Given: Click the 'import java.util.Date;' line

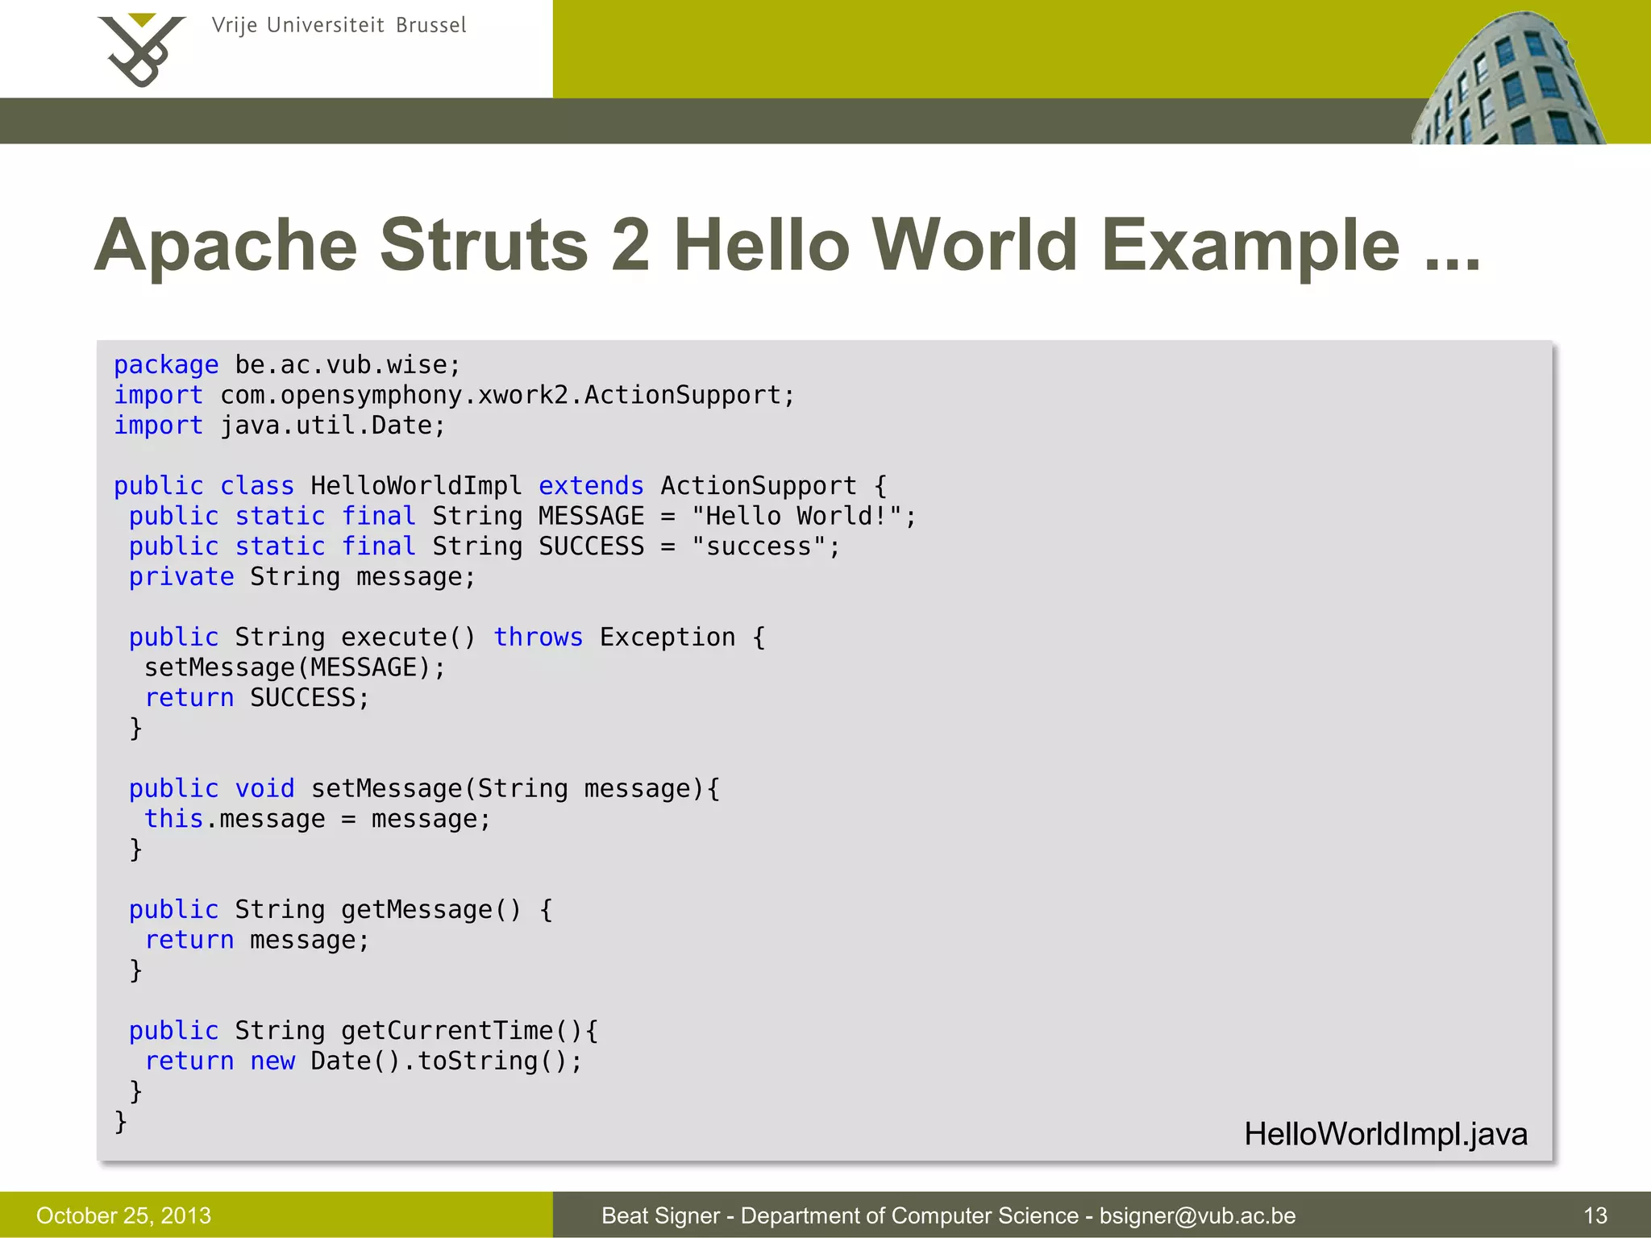Looking at the screenshot, I should pos(280,425).
